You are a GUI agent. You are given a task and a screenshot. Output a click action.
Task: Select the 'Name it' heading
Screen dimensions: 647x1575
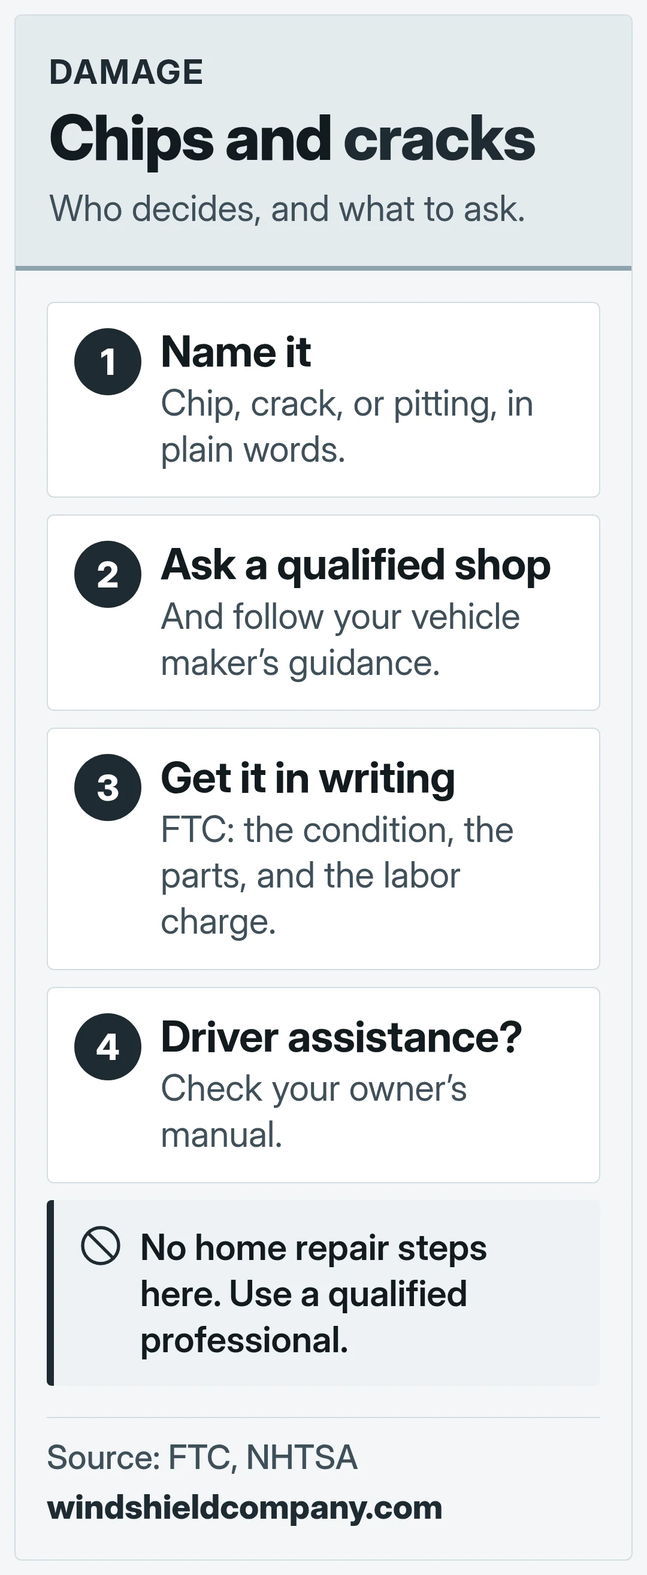[236, 352]
